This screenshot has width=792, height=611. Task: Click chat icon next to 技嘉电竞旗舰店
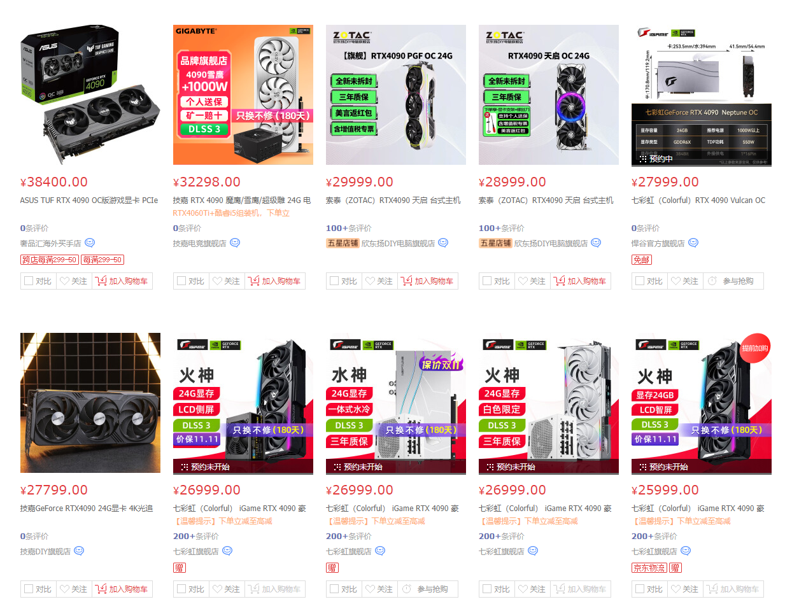tap(235, 242)
